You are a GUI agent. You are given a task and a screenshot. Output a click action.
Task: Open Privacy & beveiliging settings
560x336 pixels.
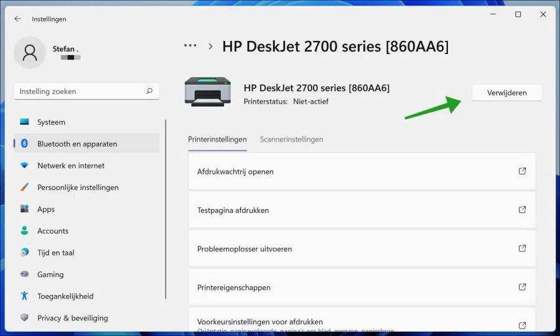[86, 318]
